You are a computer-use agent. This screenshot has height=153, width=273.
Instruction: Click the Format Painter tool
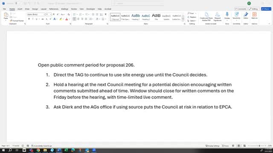(17, 21)
